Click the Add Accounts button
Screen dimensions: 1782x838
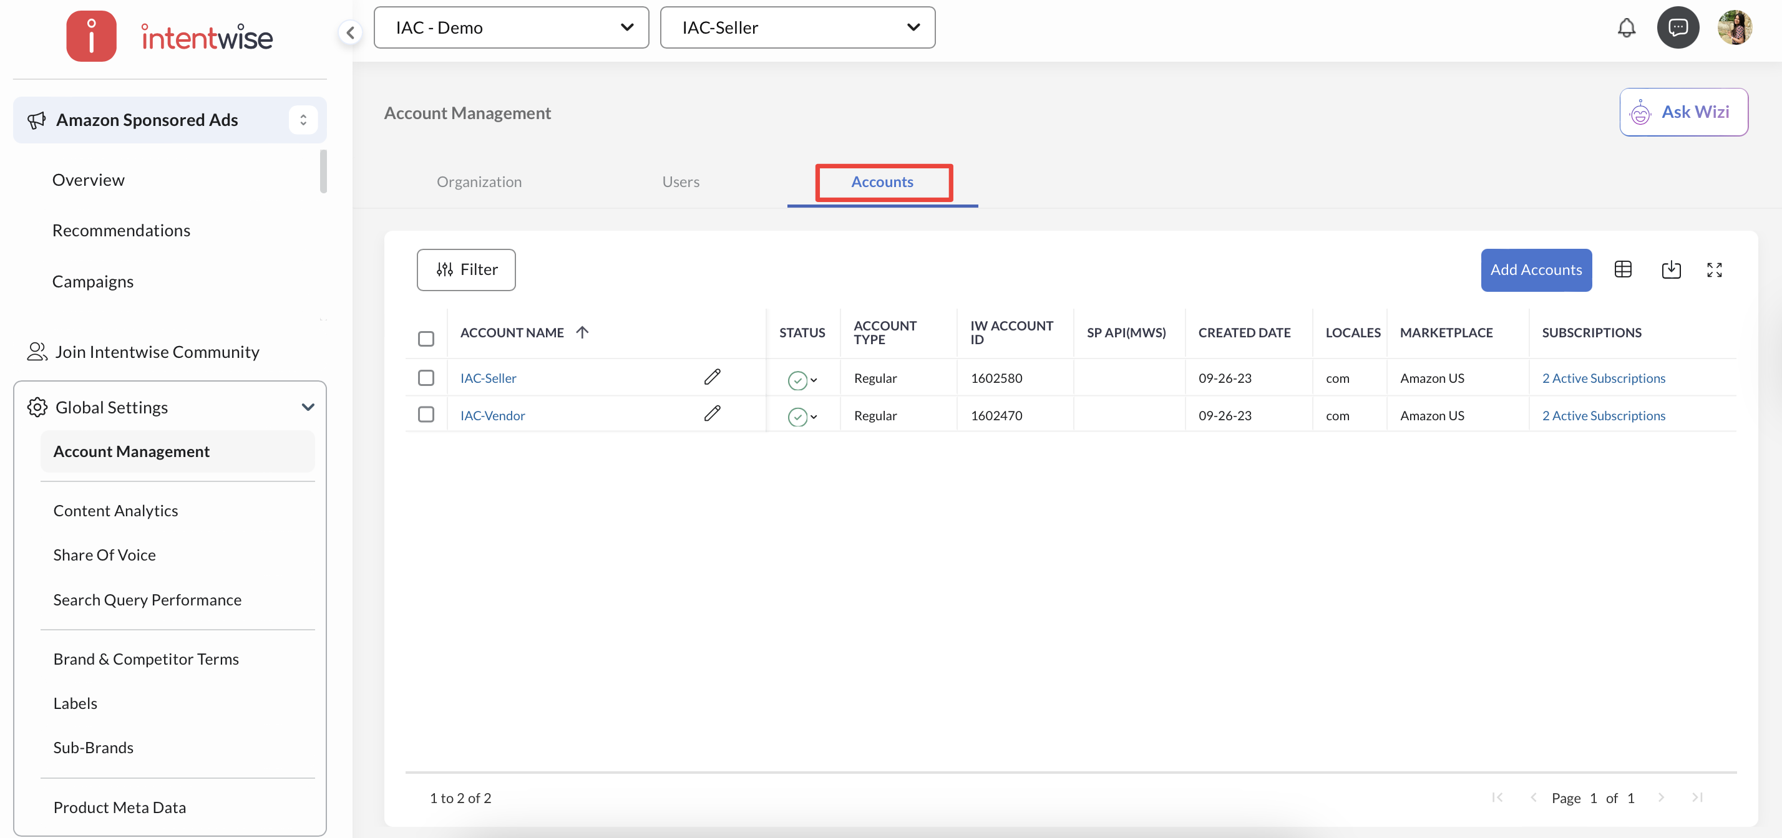[x=1536, y=269]
